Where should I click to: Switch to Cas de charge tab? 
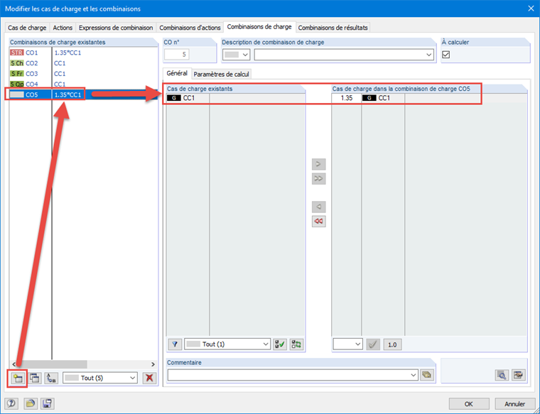coord(27,28)
